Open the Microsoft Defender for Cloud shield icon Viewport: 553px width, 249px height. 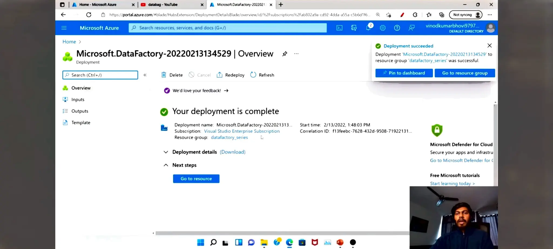[x=437, y=130]
